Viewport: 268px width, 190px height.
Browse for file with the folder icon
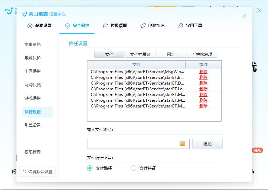(182, 144)
